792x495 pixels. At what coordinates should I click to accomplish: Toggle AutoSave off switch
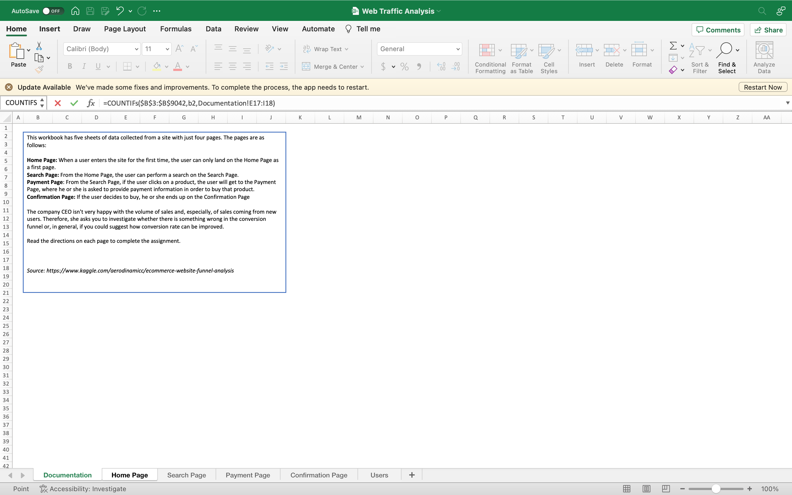(x=52, y=10)
